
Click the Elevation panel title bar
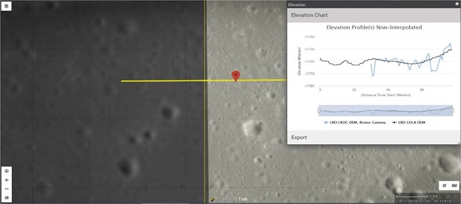[371, 4]
